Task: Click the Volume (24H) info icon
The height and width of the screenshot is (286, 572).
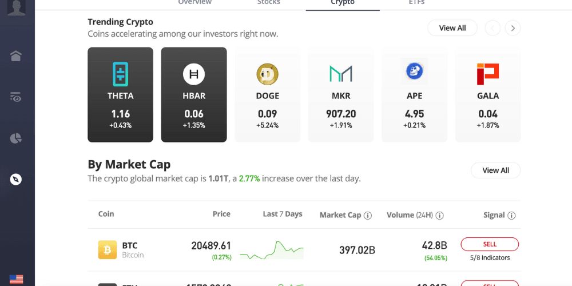Action: (x=440, y=216)
